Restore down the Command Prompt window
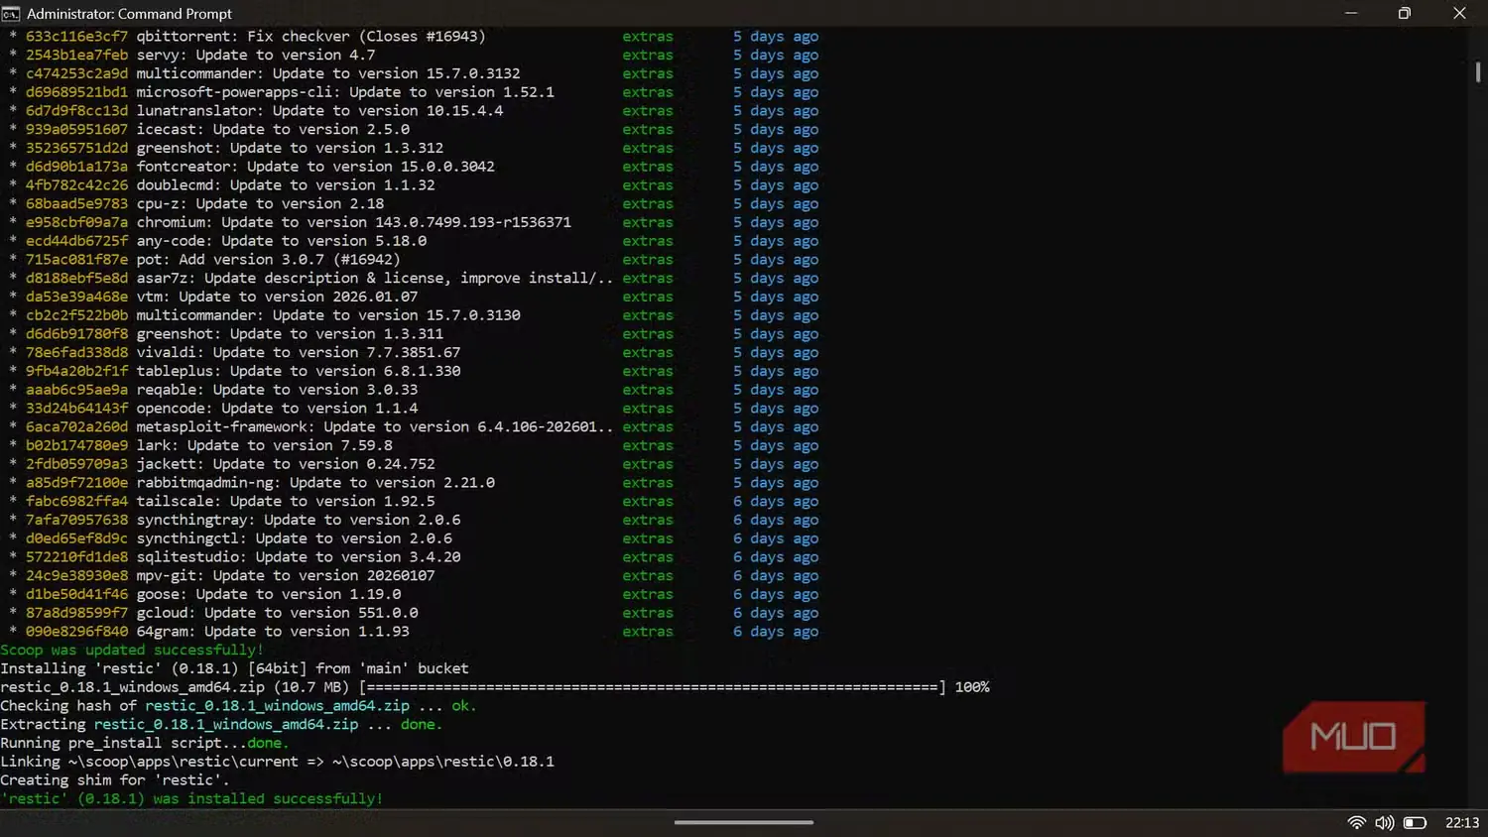The image size is (1488, 837). (1405, 13)
